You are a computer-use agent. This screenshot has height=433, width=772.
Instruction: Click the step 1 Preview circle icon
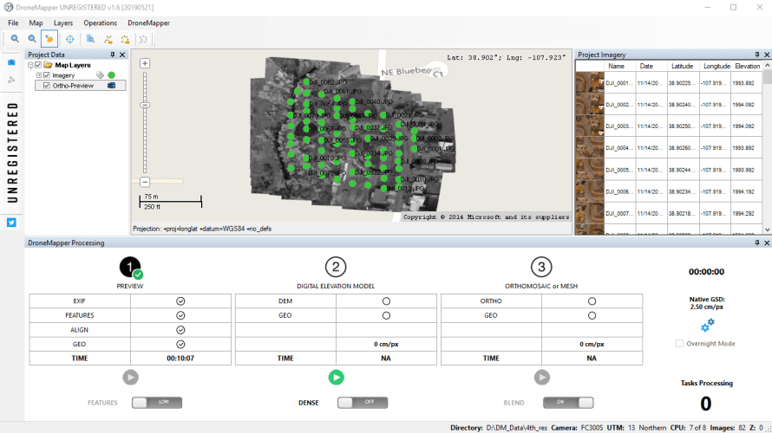(130, 268)
